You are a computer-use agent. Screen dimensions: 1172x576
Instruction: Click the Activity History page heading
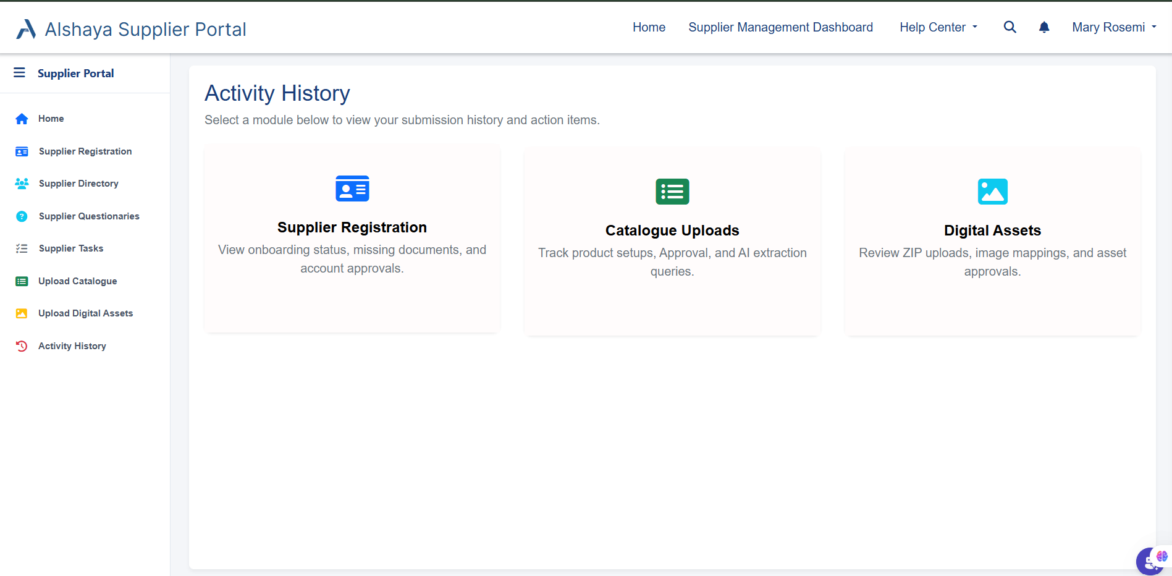[x=277, y=93]
